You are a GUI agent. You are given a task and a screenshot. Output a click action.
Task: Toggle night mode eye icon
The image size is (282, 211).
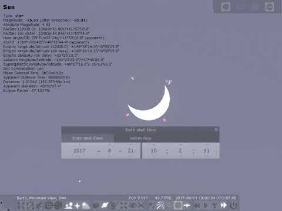coord(133,205)
